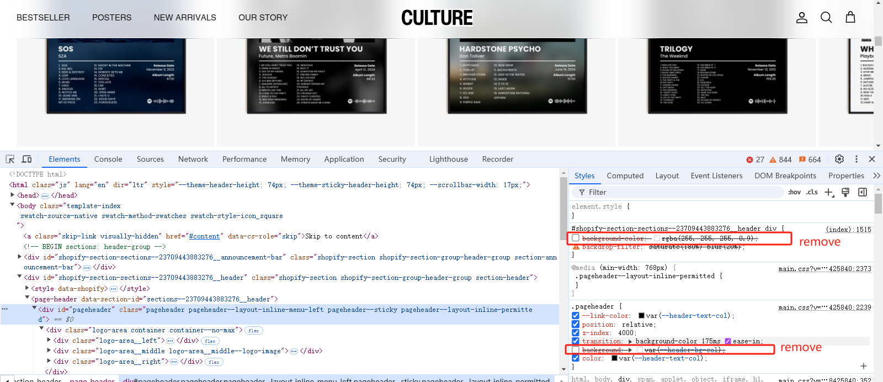Toggle the position relative checkbox
The width and height of the screenshot is (883, 382).
pos(576,325)
